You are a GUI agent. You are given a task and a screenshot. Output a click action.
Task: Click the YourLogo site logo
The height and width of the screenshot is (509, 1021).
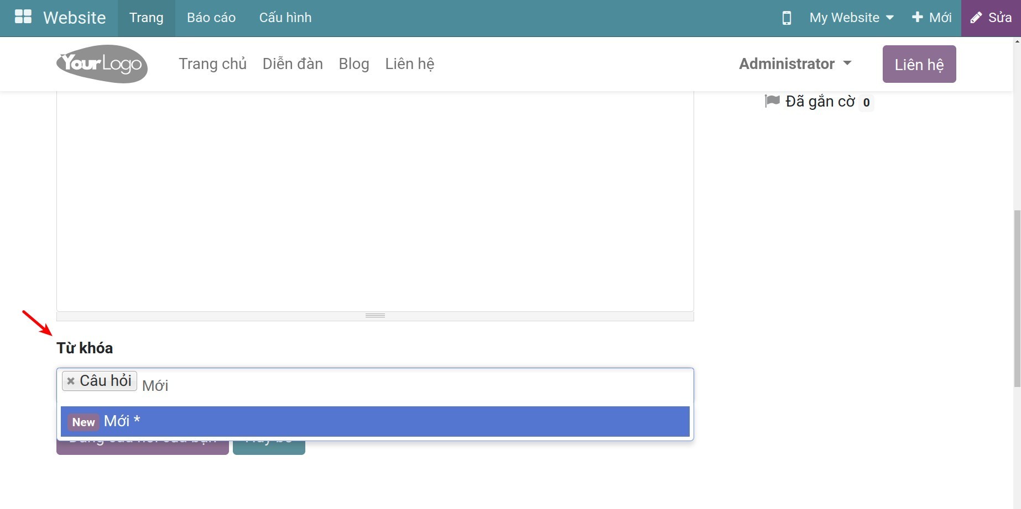(x=102, y=64)
